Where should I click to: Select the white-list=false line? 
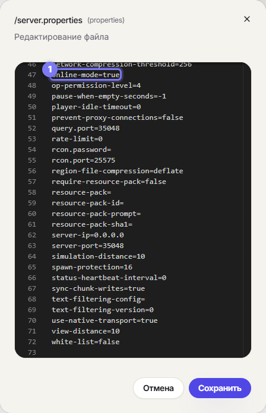click(85, 342)
